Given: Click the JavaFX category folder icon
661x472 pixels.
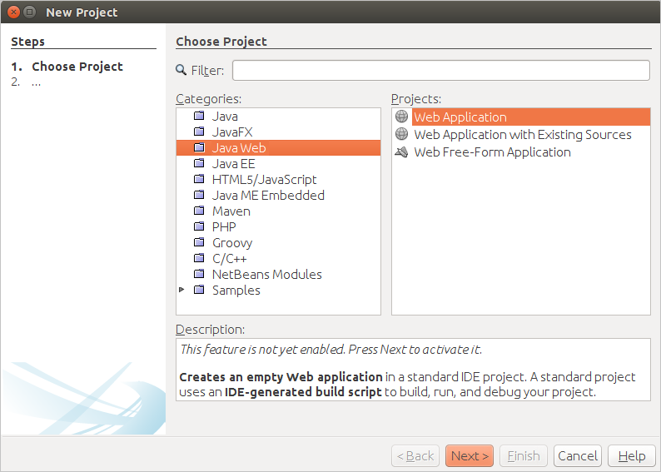Looking at the screenshot, I should tap(199, 132).
